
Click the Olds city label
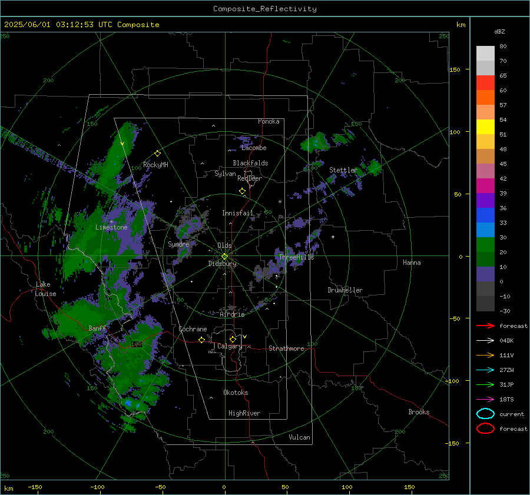[x=224, y=245]
